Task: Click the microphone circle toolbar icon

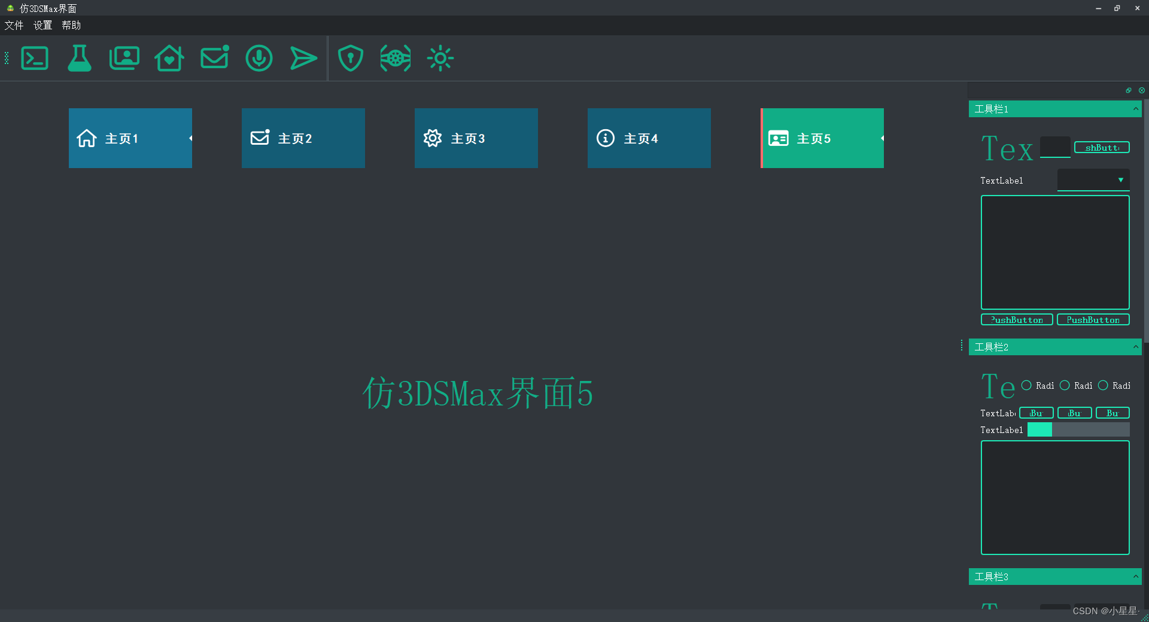Action: [x=259, y=58]
